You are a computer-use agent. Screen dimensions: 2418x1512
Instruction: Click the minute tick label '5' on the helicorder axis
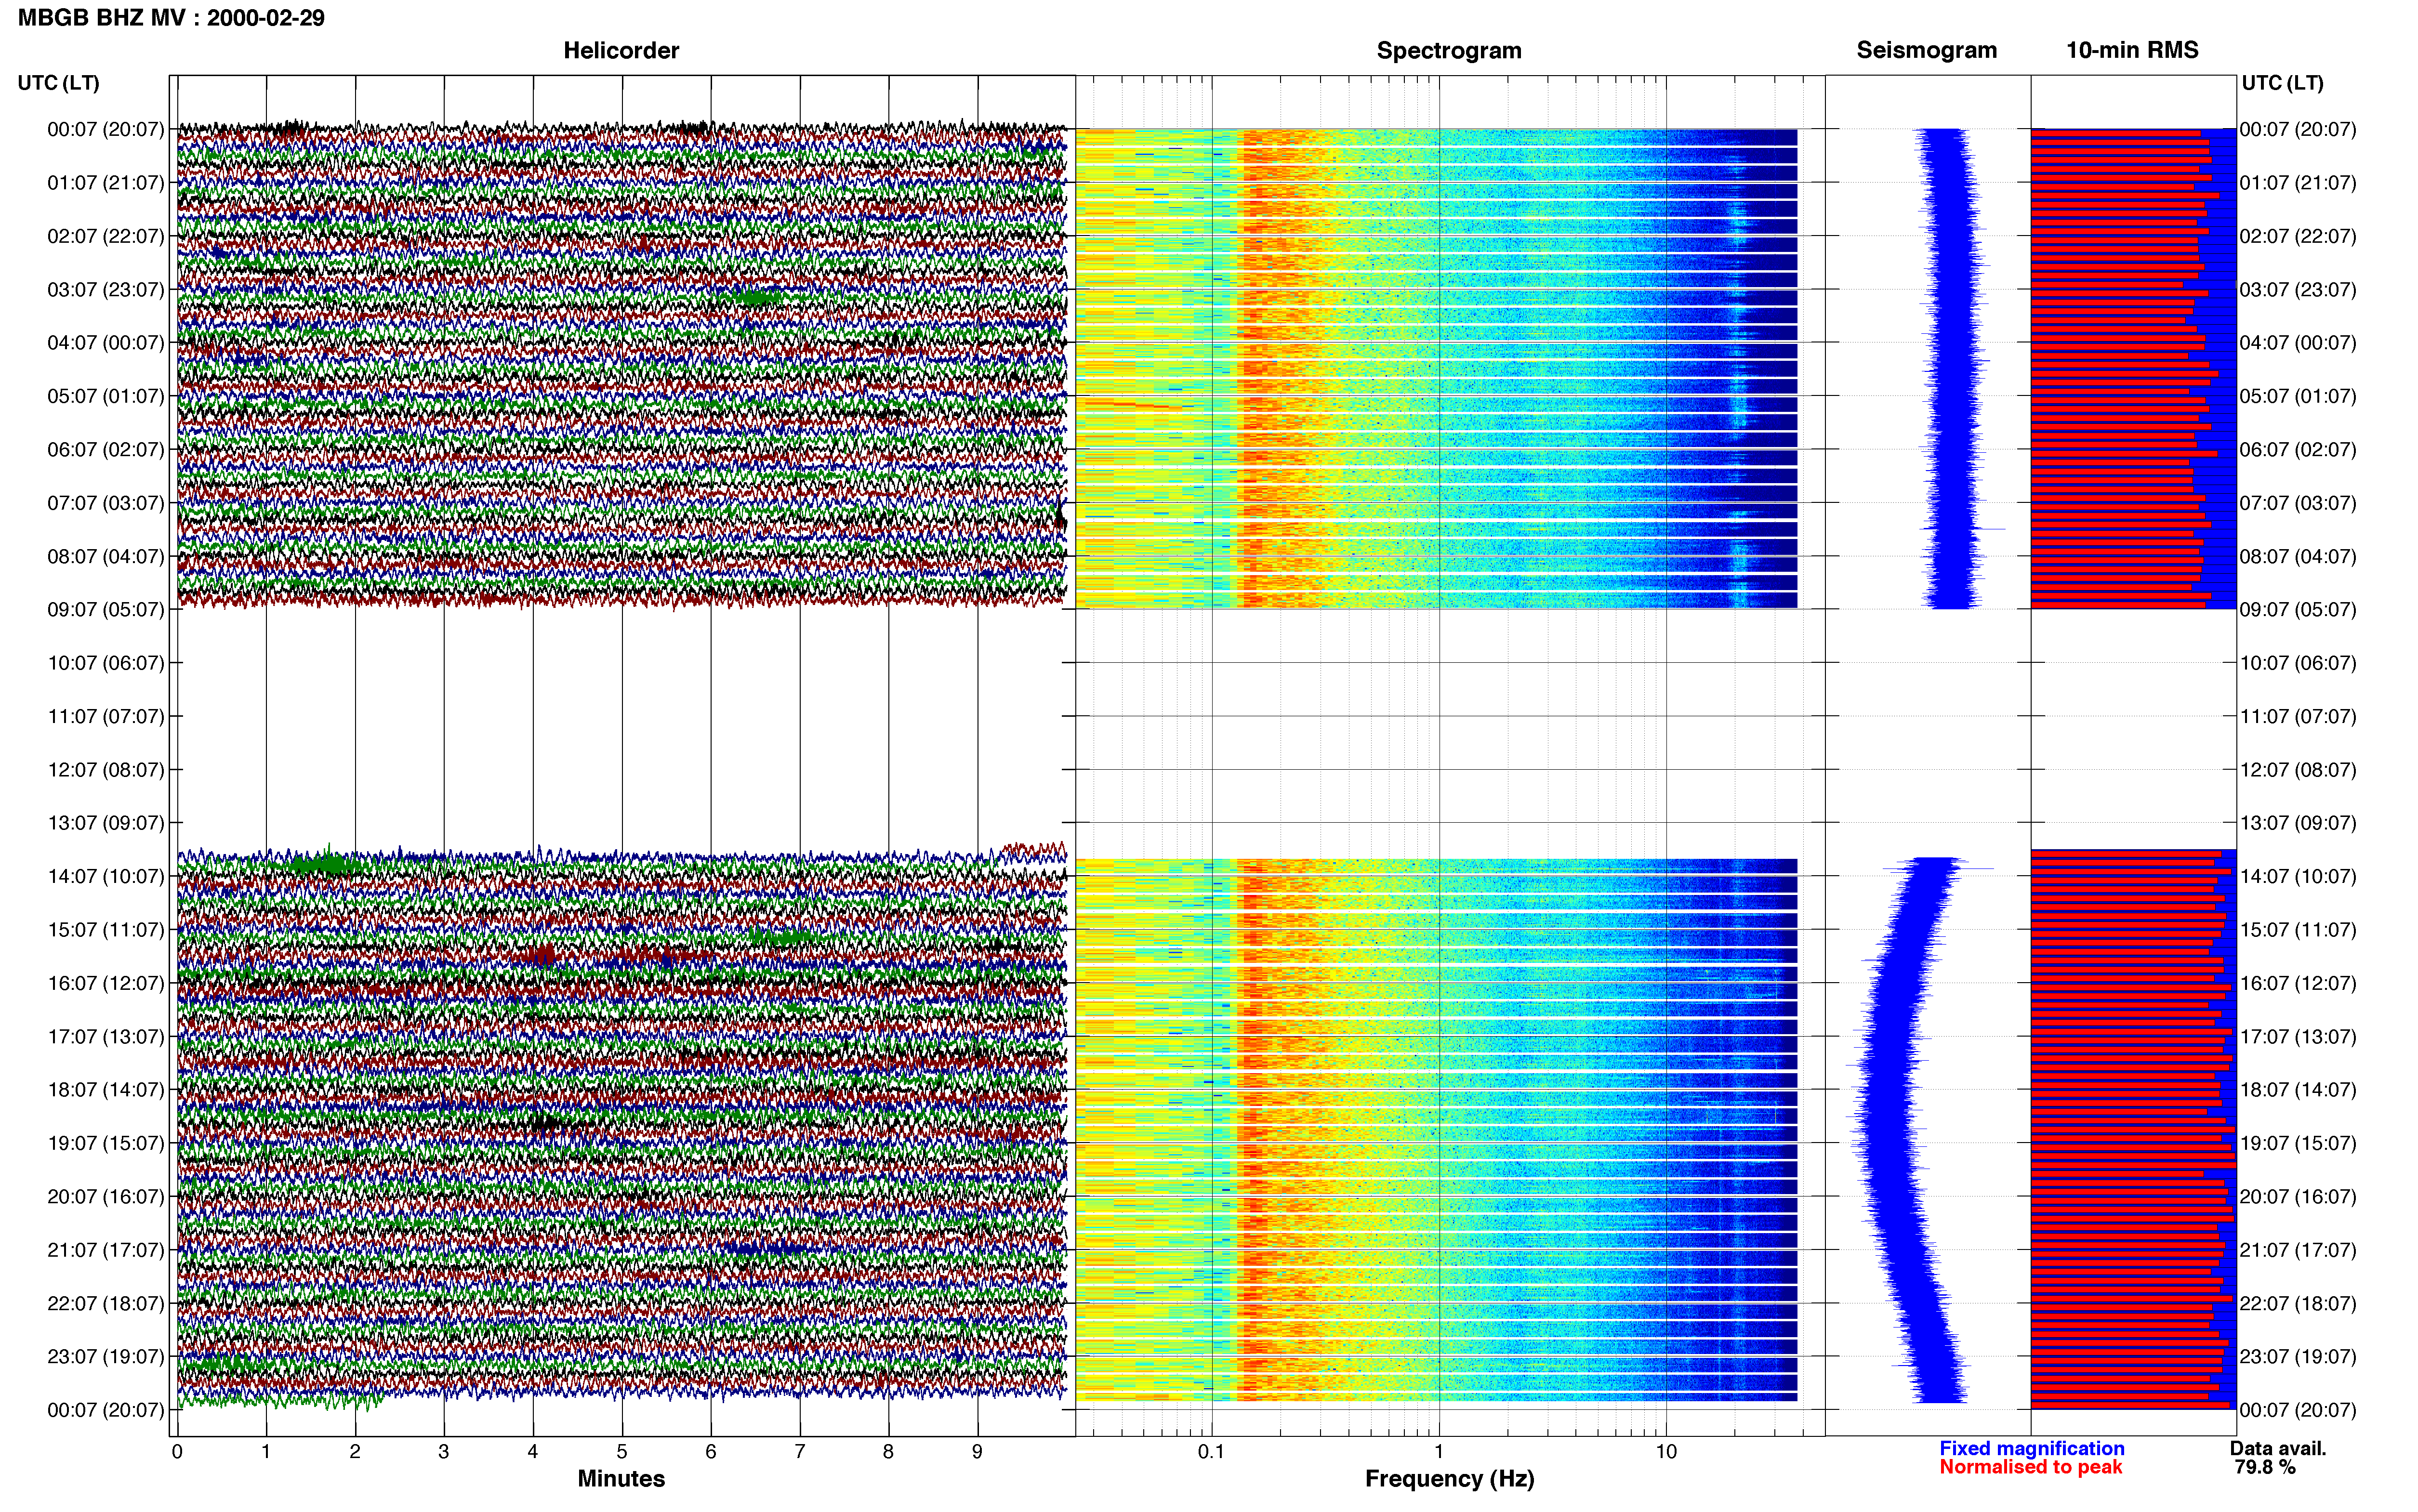[622, 1452]
